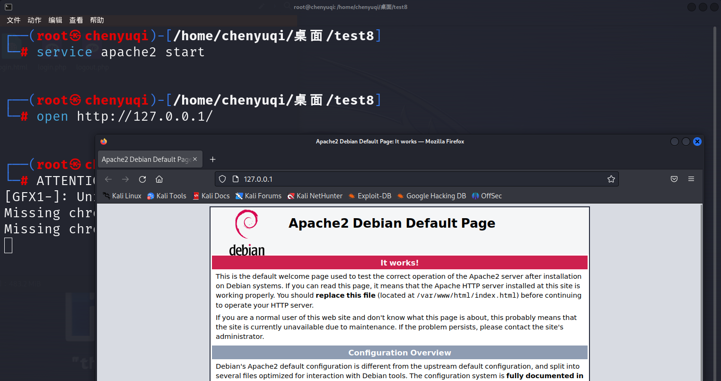The height and width of the screenshot is (381, 721).
Task: Open the terminal 编辑 menu
Action: [x=55, y=20]
